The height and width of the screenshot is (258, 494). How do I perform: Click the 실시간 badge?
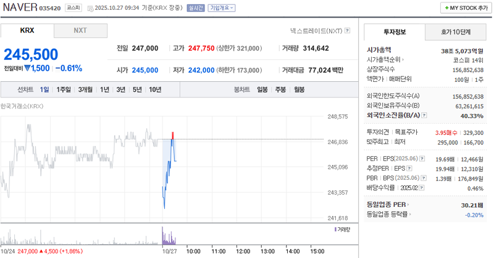pos(196,8)
